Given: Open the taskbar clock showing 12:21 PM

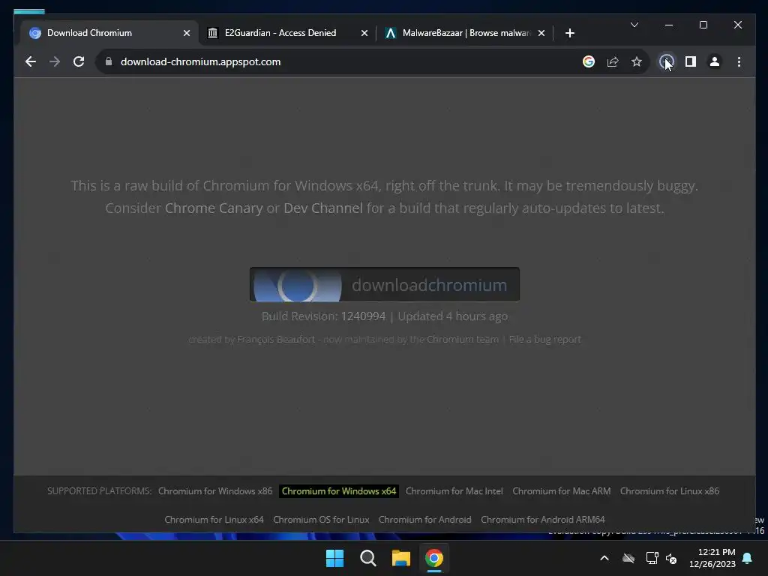Looking at the screenshot, I should click(712, 558).
